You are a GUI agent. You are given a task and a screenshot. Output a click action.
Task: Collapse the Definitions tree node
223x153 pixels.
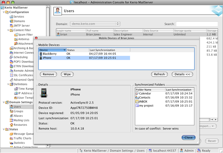(x=8, y=85)
